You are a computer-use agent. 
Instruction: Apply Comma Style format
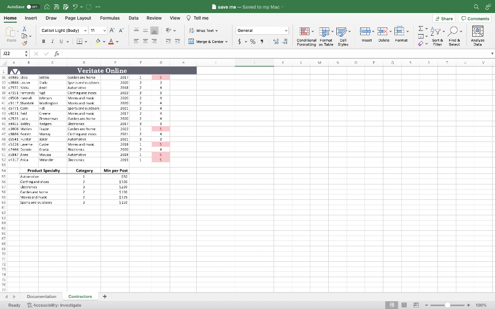[x=262, y=42]
